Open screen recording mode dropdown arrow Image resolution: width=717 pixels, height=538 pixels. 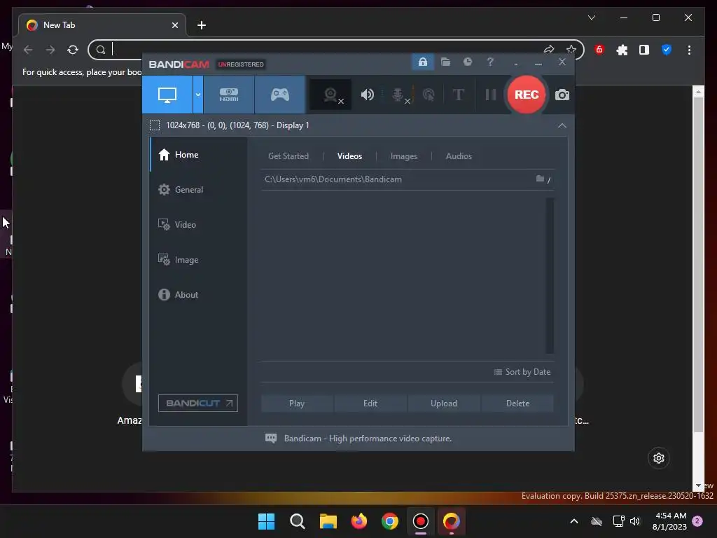click(198, 95)
